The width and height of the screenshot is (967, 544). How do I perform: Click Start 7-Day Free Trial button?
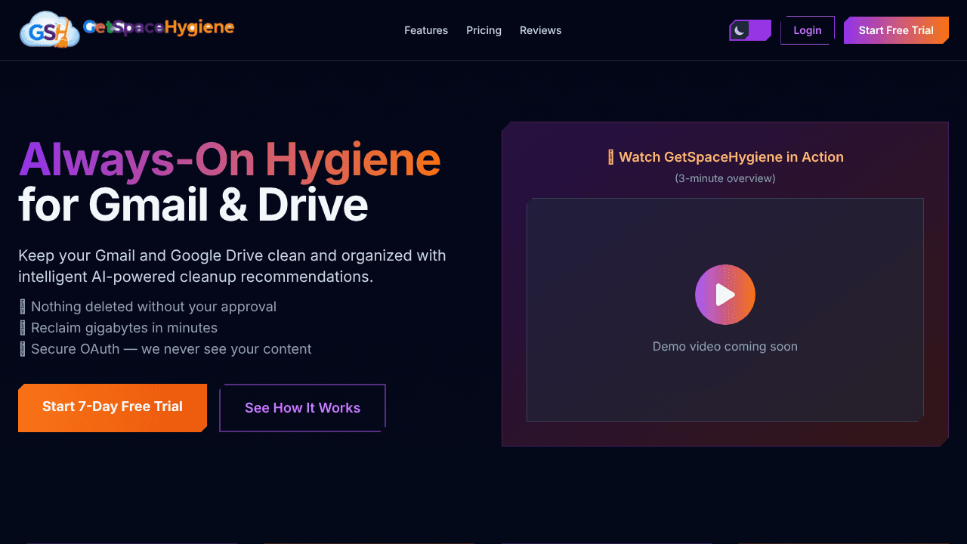113,407
